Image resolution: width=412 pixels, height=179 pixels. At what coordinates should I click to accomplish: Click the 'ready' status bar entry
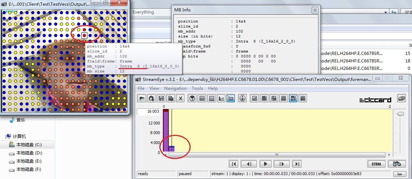(156, 174)
